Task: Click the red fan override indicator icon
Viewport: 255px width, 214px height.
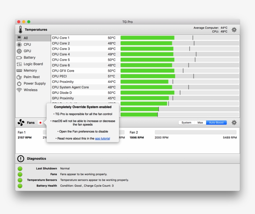Action: tap(40, 123)
